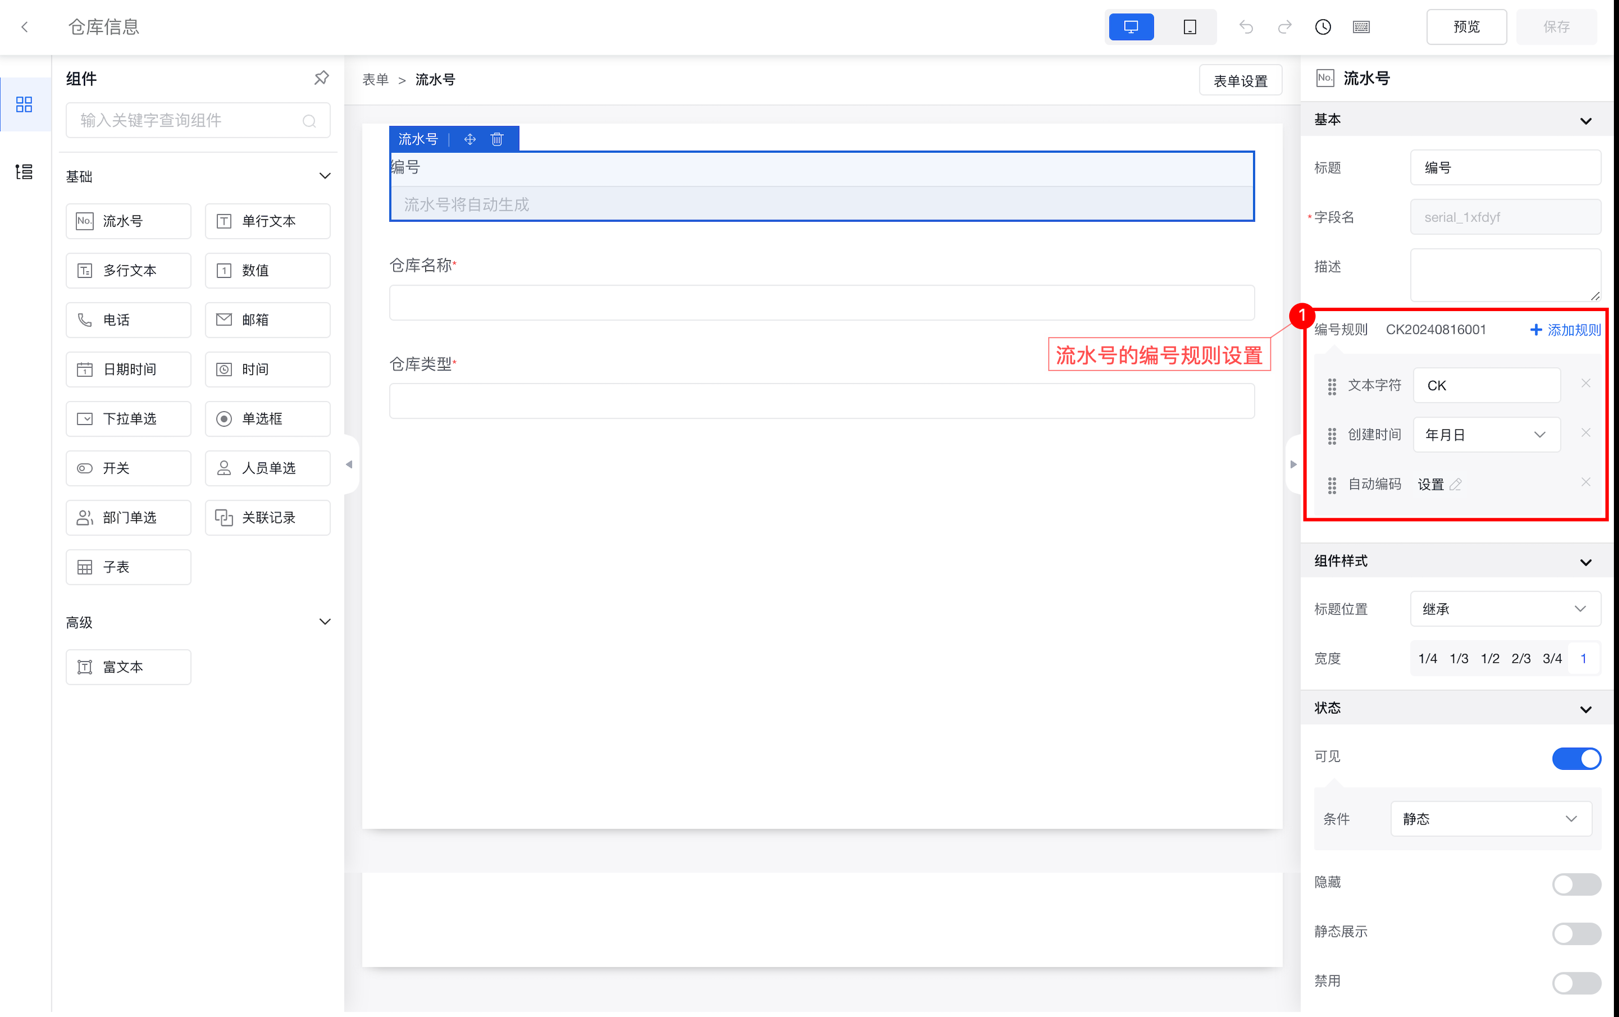
Task: Collapse the 基础 components section
Action: coord(325,176)
